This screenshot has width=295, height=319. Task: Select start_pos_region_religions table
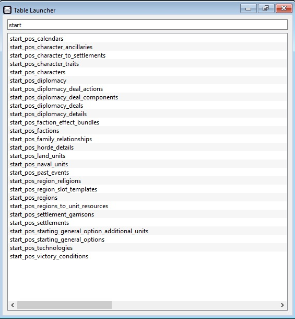[147, 180]
